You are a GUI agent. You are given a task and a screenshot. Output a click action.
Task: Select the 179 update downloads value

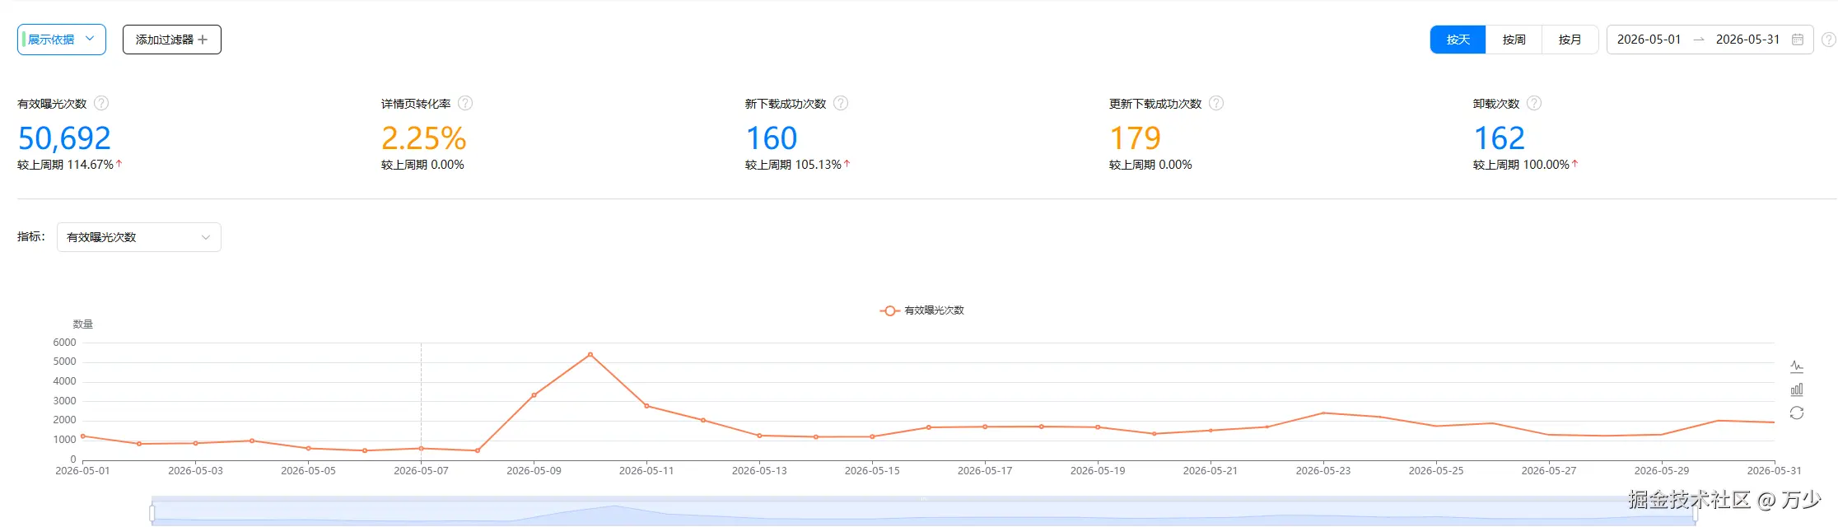[1136, 138]
